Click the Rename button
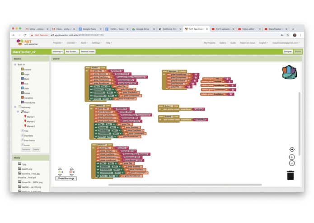This screenshot has height=223, width=314. (x=26, y=149)
